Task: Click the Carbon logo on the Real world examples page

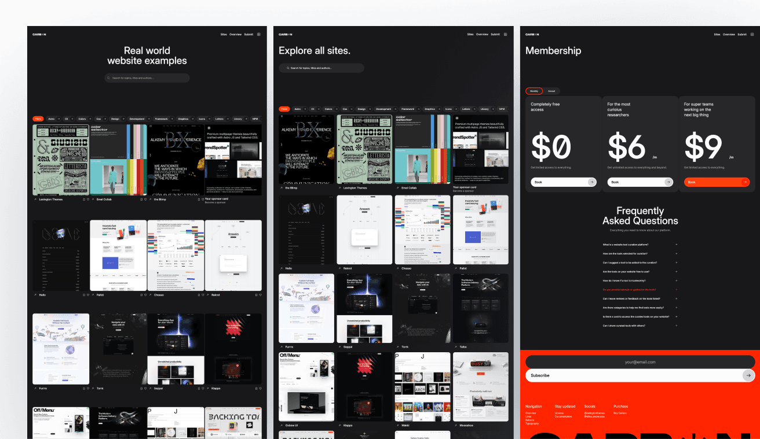Action: pyautogui.click(x=39, y=34)
